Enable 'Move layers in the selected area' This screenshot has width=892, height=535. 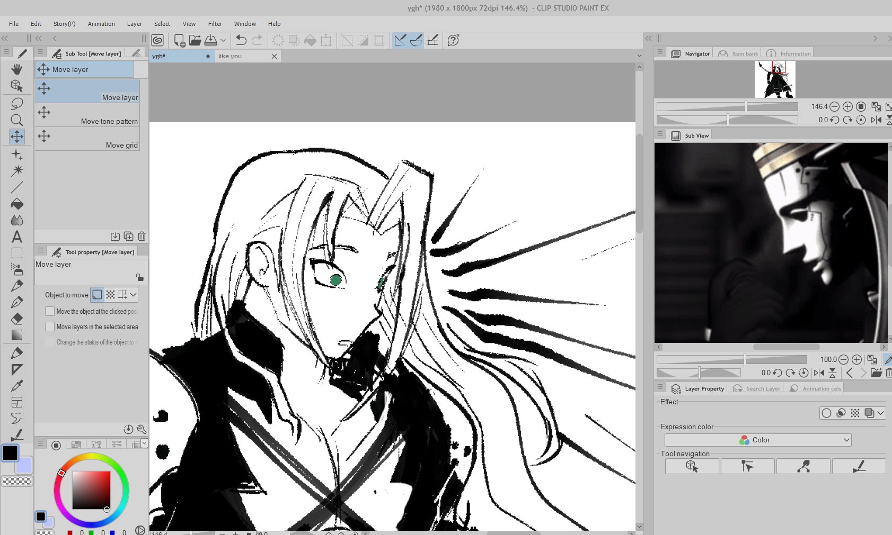coord(50,327)
